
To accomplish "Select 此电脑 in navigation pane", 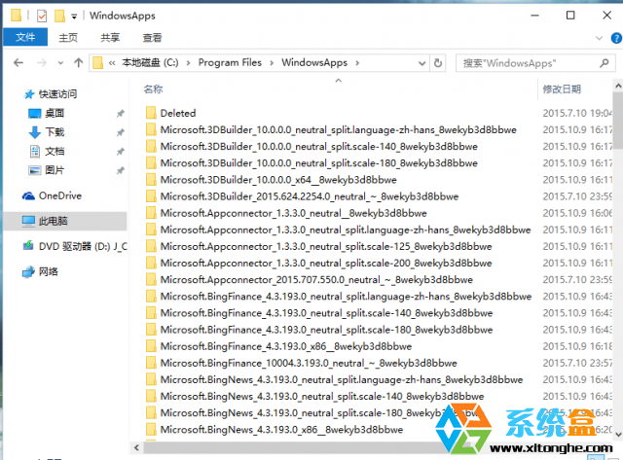I will [x=54, y=221].
